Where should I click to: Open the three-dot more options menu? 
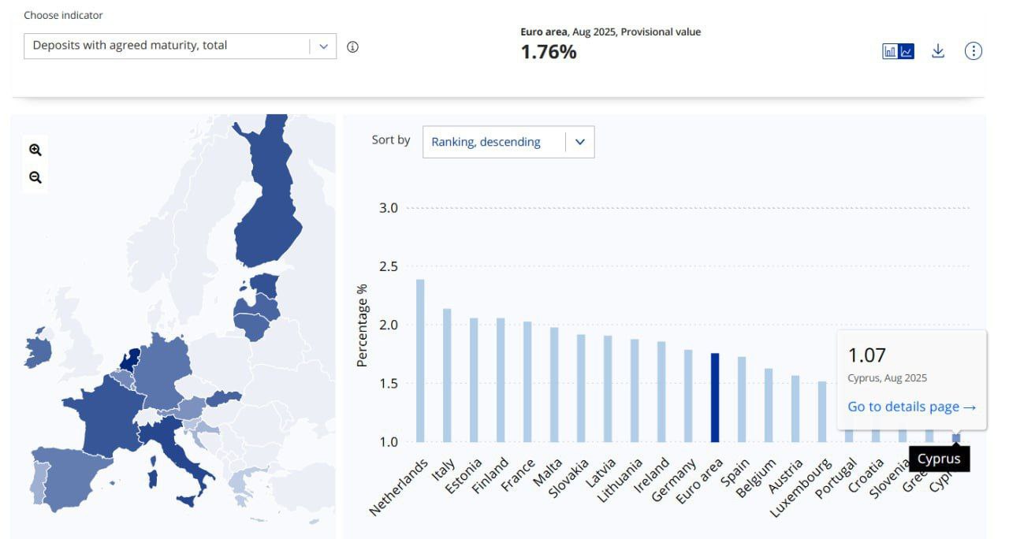974,51
